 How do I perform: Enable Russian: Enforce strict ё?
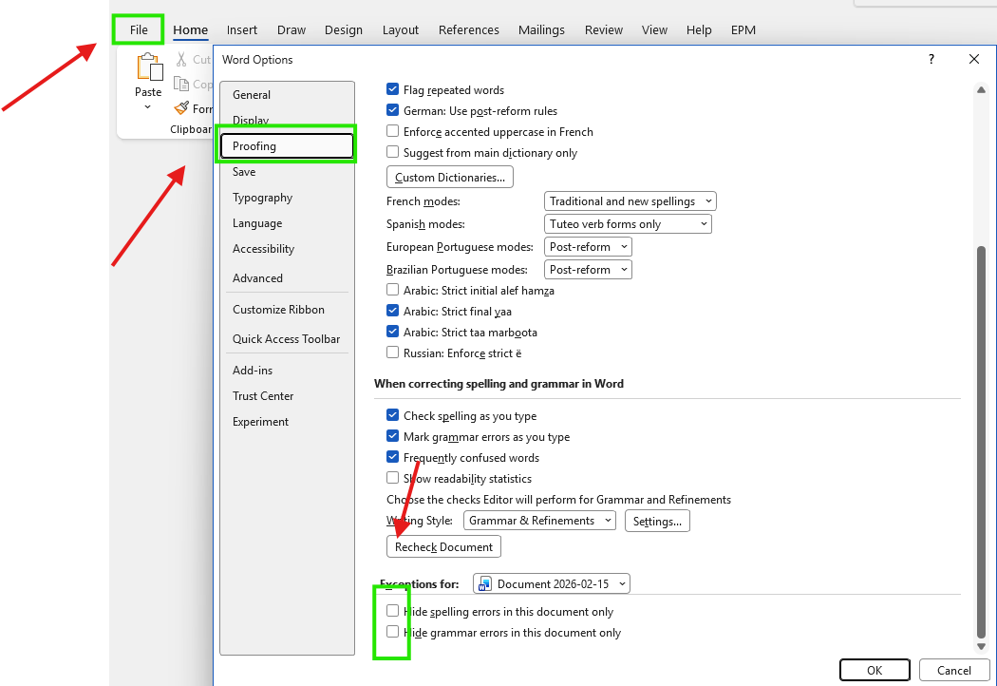coord(392,353)
